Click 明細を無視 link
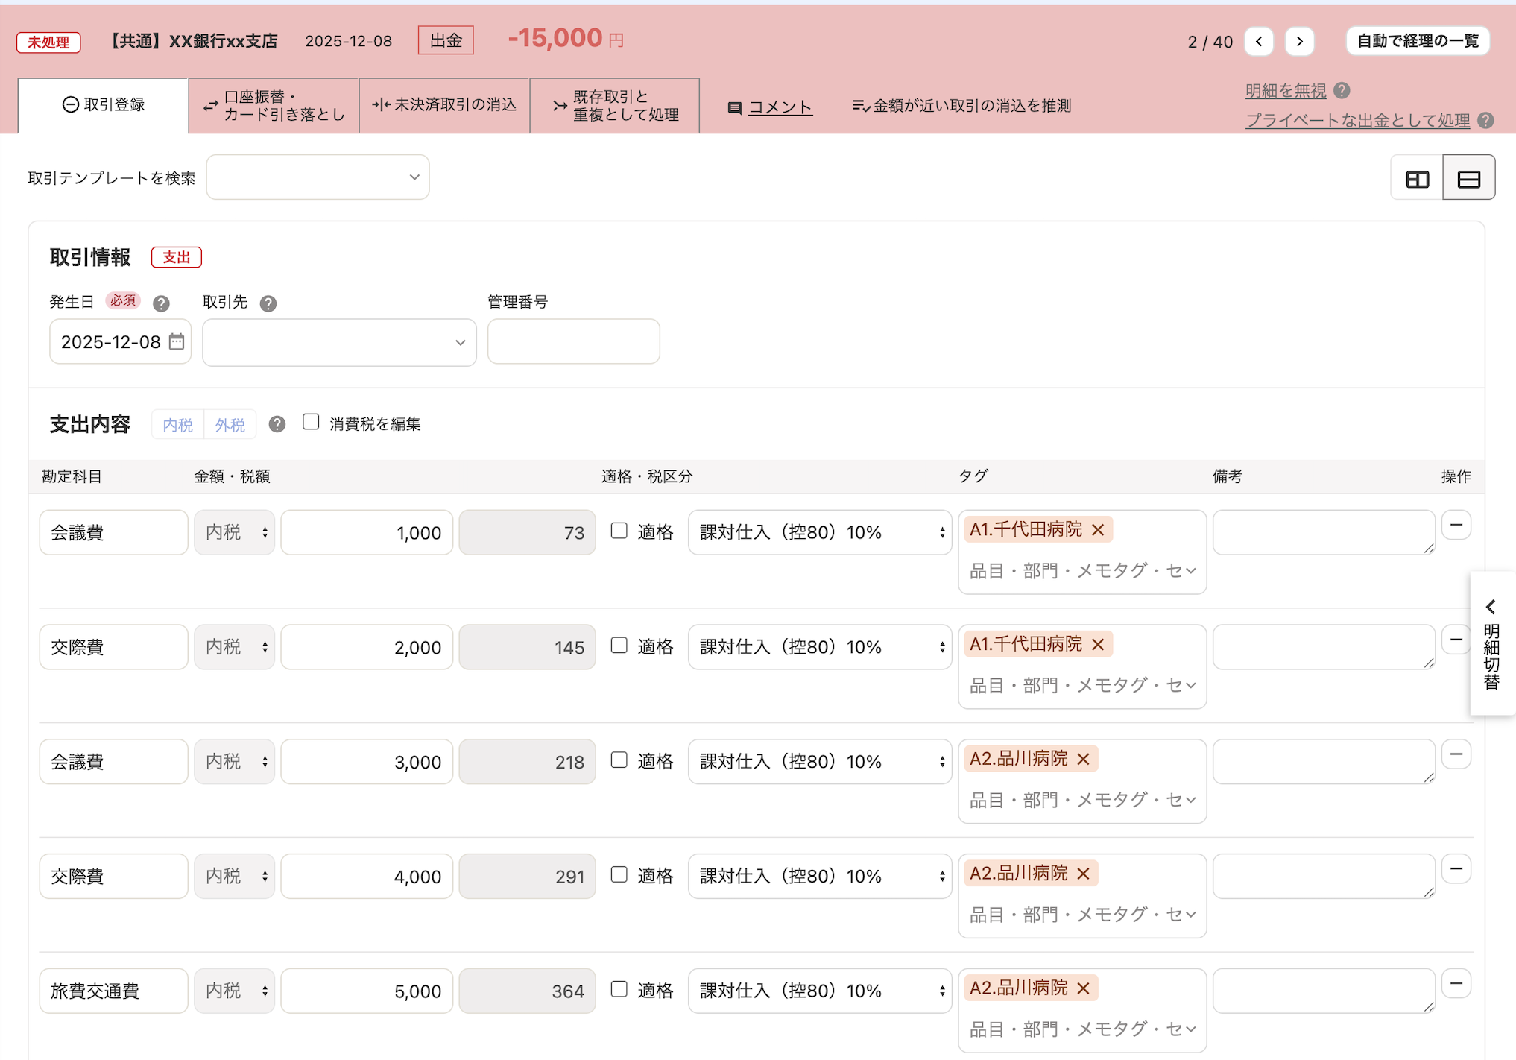The width and height of the screenshot is (1516, 1060). tap(1286, 91)
